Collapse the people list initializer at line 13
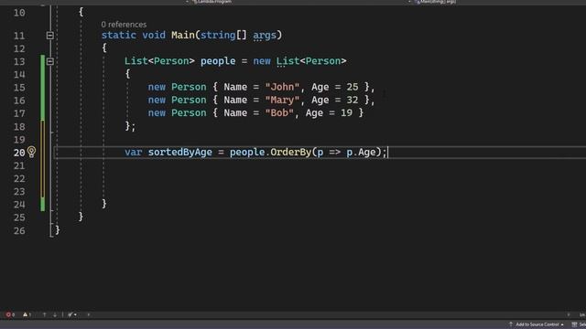The width and height of the screenshot is (586, 329). tap(50, 61)
